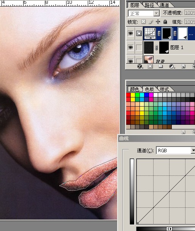195x231 pixels.
Task: Pick the pure red swatch
Action: (x=128, y=95)
